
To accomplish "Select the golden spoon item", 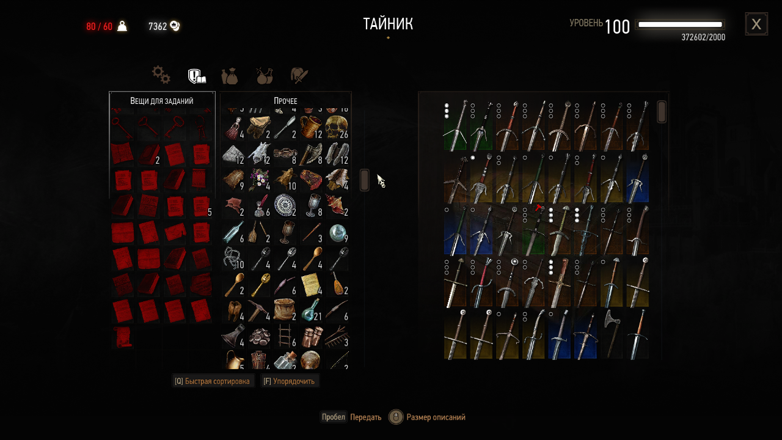I will click(x=259, y=284).
